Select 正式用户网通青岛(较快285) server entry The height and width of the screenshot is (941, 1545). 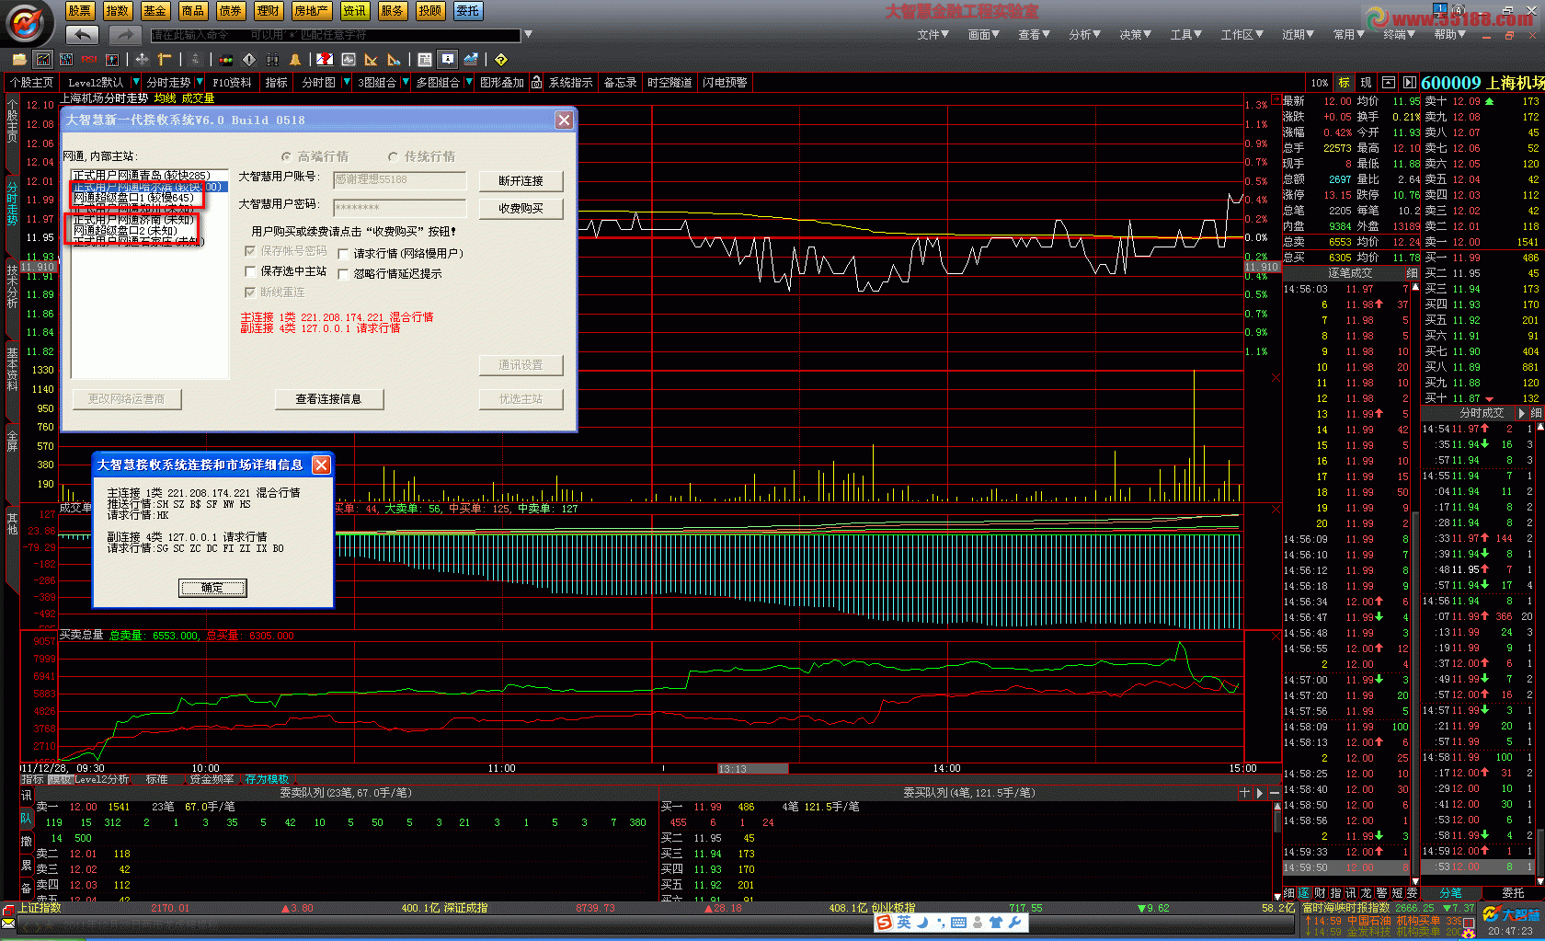pos(142,175)
